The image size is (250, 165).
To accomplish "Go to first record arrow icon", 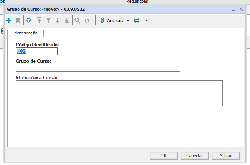I will pyautogui.click(x=39, y=21).
